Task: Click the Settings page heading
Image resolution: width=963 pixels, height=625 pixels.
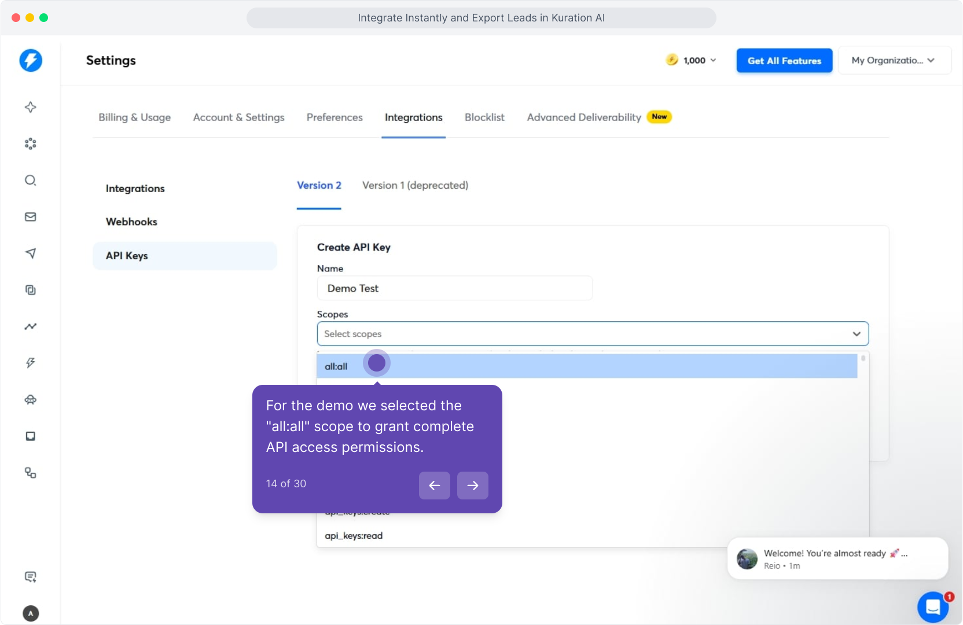Action: tap(111, 60)
